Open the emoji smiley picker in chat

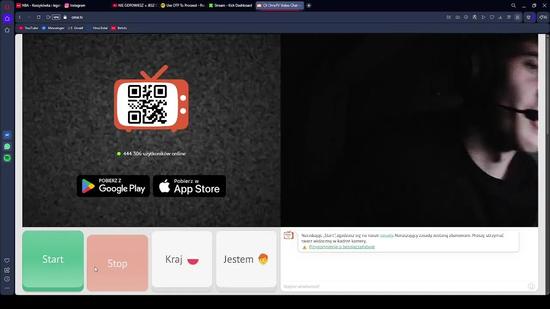point(532,286)
